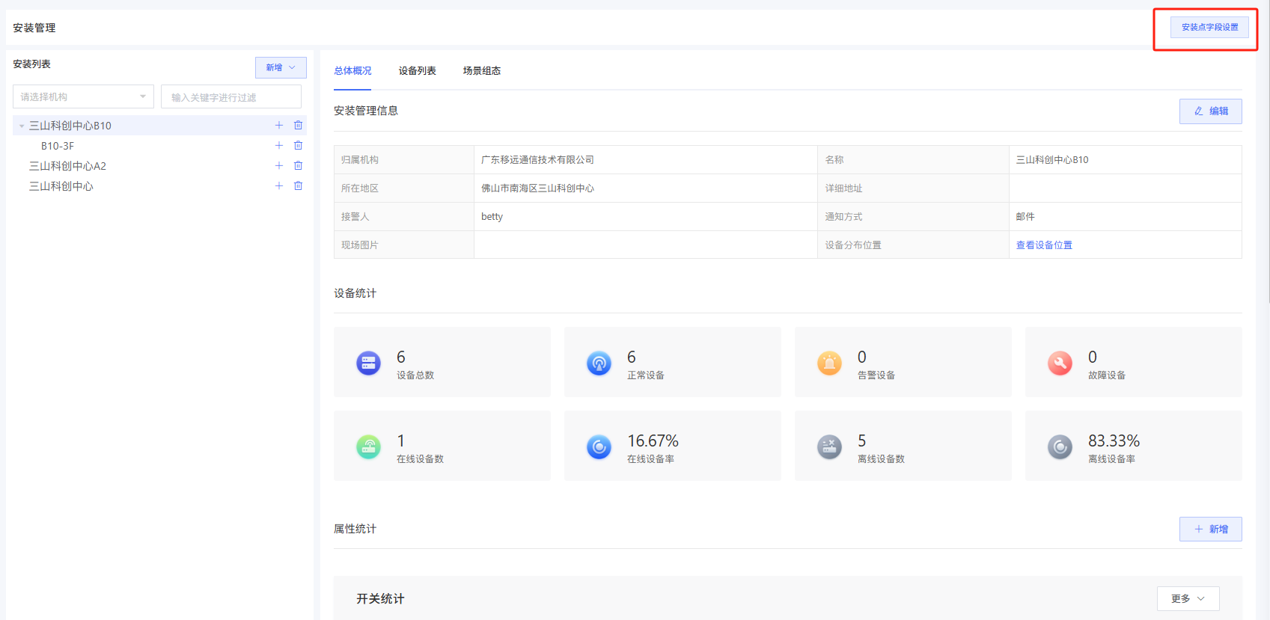
Task: Add child under 三山科创中心A2
Action: [279, 166]
